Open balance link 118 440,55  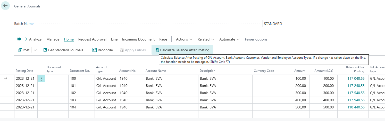[x=356, y=107]
